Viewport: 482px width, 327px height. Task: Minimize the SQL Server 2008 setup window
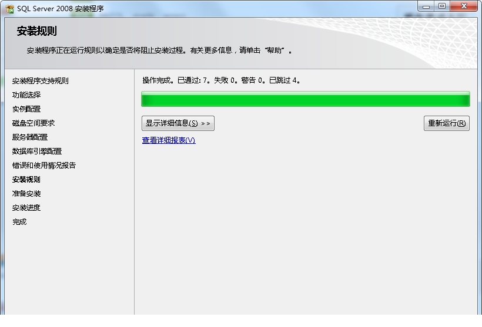point(426,6)
